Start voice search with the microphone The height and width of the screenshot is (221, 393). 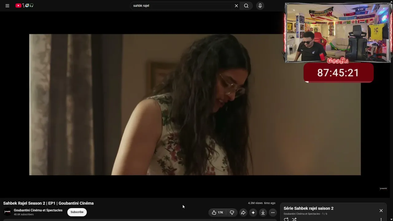coord(260,6)
